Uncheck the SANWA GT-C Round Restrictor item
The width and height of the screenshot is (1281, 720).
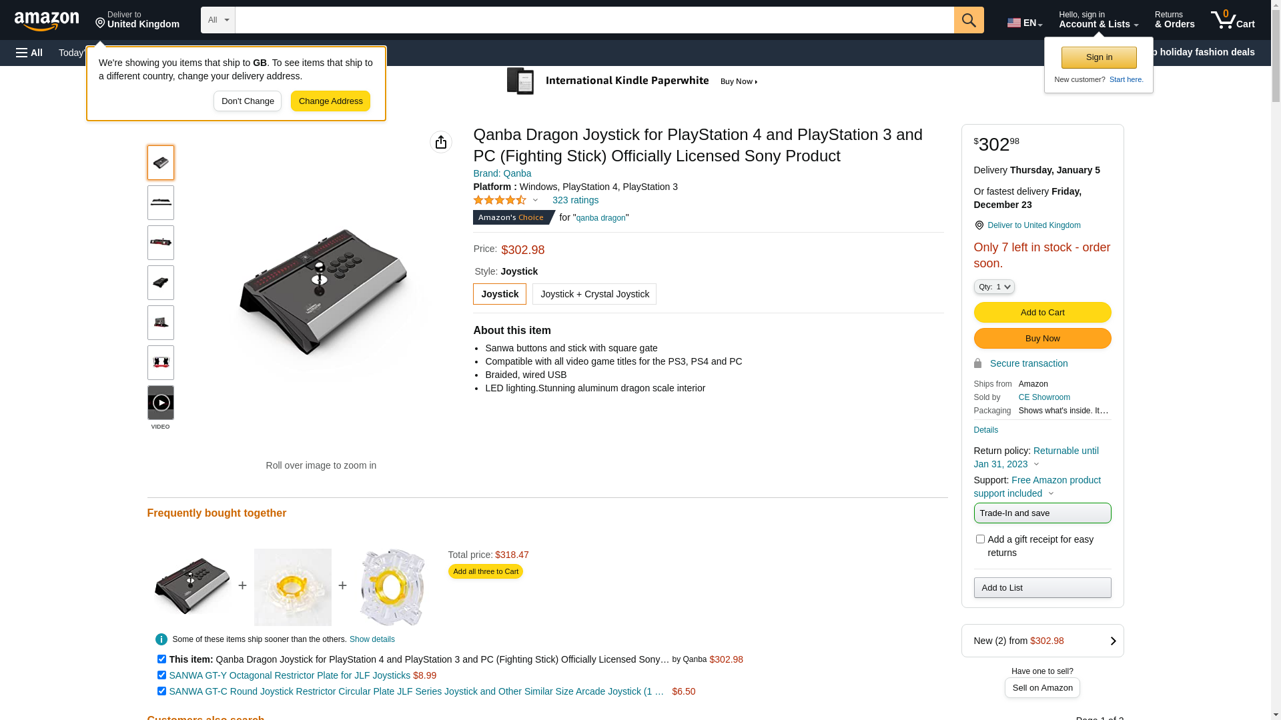161,691
